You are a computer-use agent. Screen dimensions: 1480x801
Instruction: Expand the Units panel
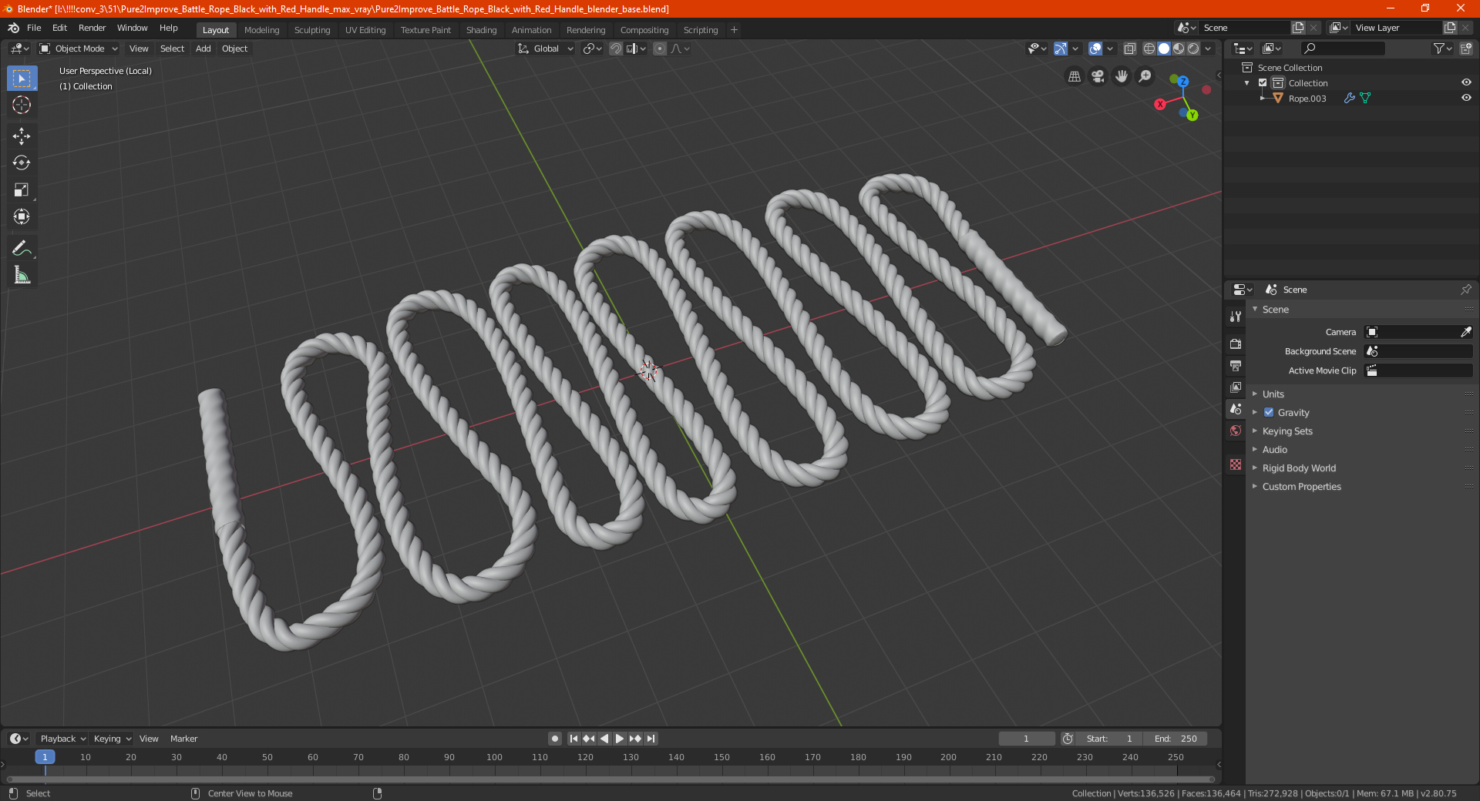point(1273,394)
